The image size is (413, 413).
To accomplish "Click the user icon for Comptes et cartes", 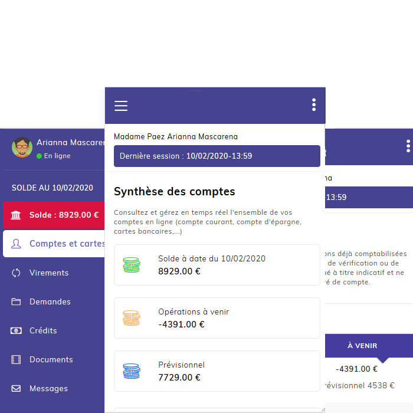I will [x=17, y=244].
